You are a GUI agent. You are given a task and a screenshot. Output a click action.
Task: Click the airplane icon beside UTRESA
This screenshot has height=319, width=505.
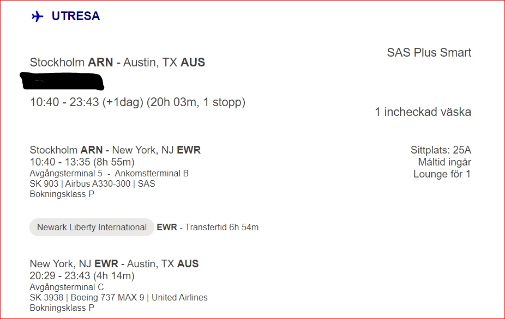tap(38, 16)
